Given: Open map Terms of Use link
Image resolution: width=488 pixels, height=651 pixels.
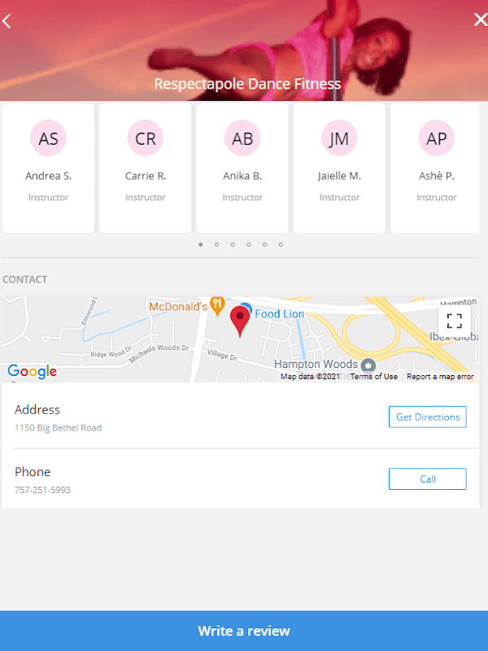Looking at the screenshot, I should 374,377.
